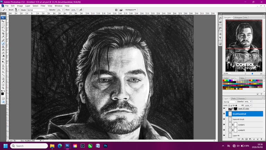
Task: Open the Select menu
Action: [35, 6]
